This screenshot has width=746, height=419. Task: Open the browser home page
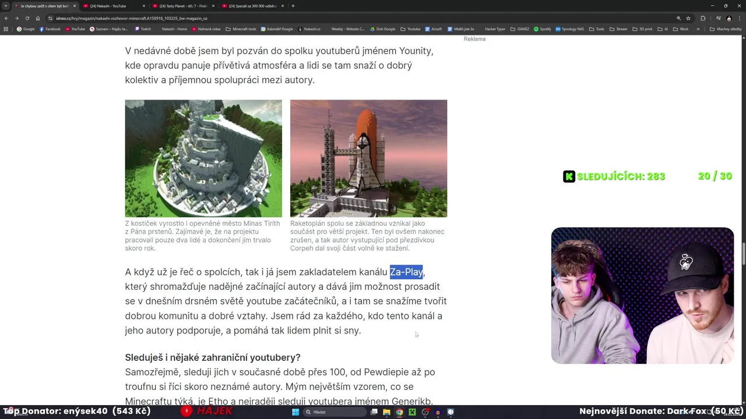click(x=38, y=18)
